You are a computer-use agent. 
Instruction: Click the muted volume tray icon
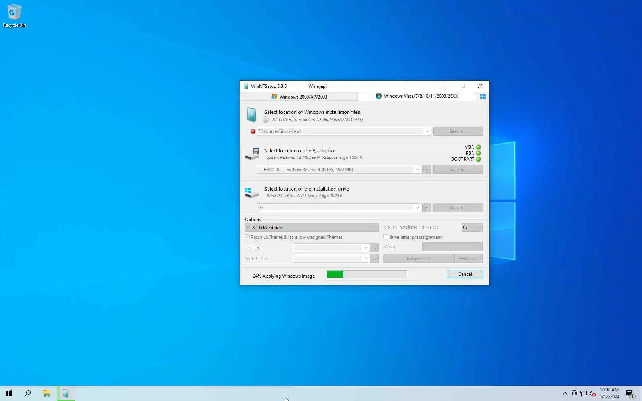pos(593,393)
